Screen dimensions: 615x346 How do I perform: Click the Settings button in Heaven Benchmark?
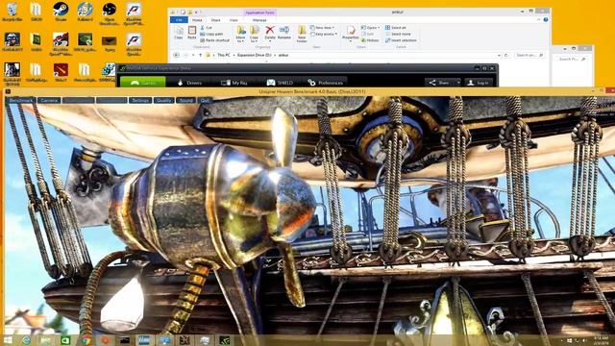140,100
